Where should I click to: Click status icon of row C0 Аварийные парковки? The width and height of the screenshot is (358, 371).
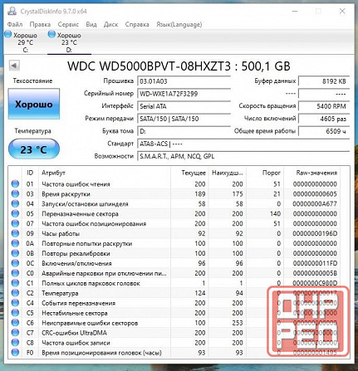point(15,273)
